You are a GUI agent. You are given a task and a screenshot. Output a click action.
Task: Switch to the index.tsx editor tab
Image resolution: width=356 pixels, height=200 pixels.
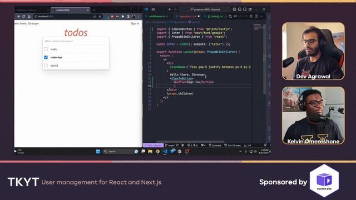click(216, 16)
